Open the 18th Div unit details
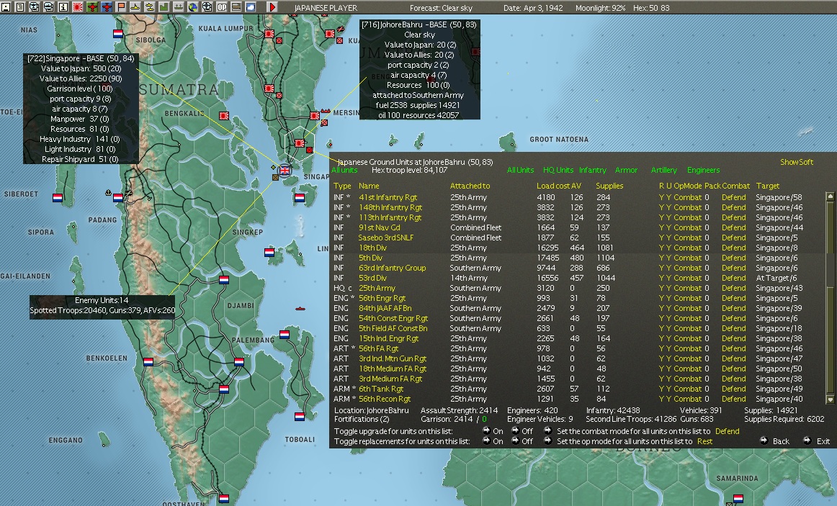The height and width of the screenshot is (506, 837). coord(372,248)
